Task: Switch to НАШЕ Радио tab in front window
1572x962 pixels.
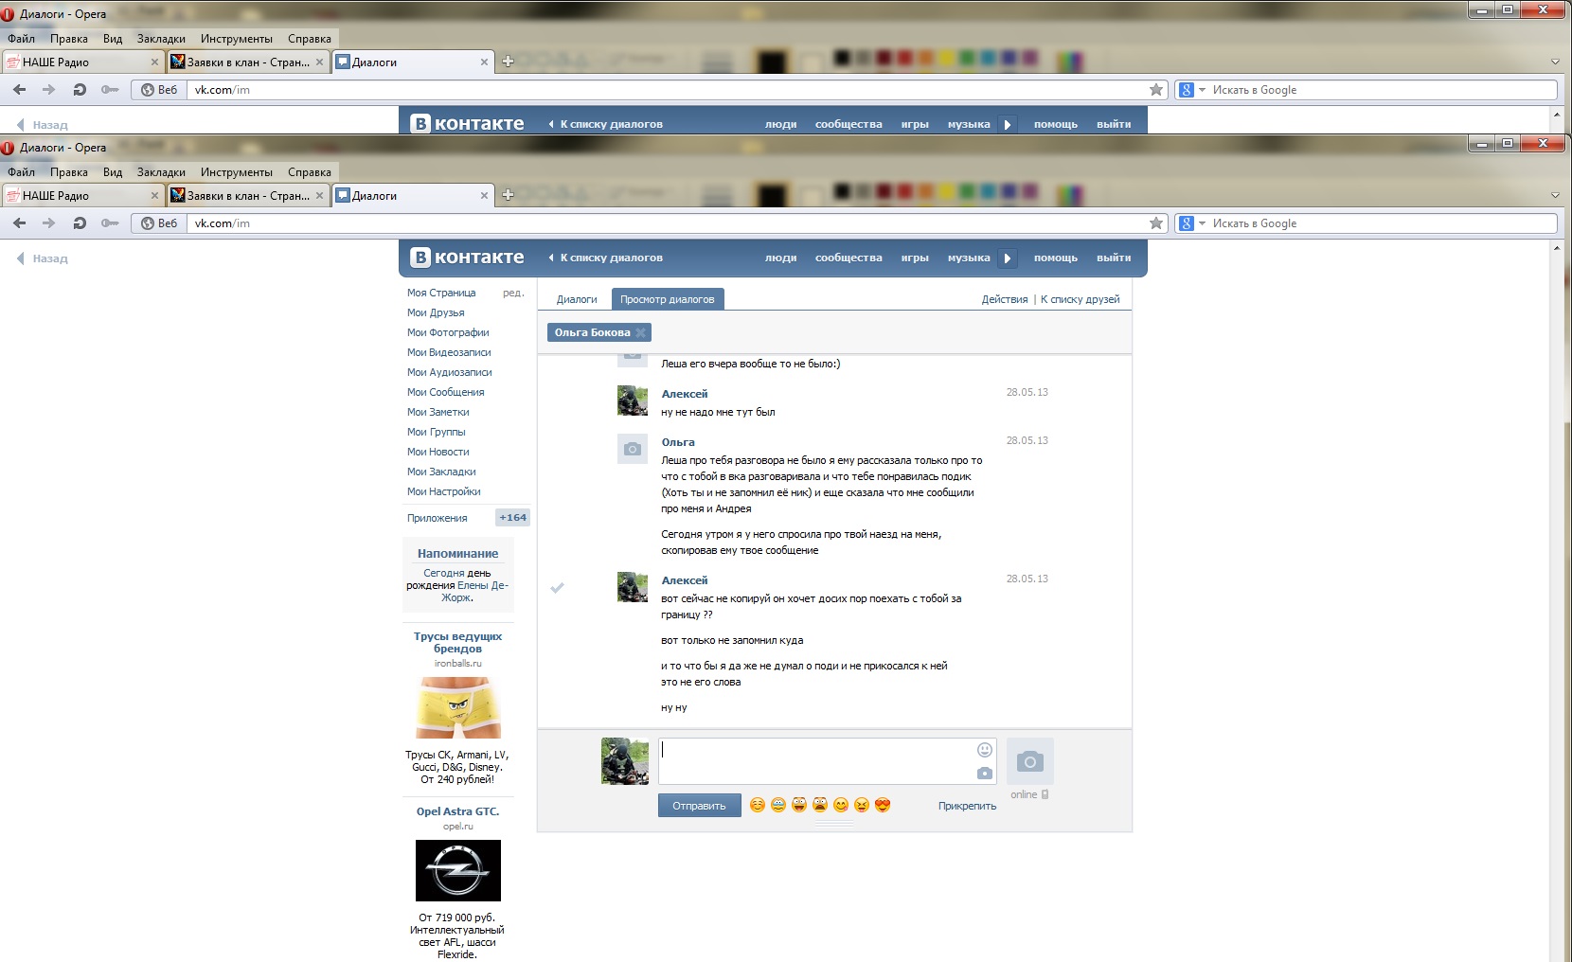Action: [x=82, y=196]
